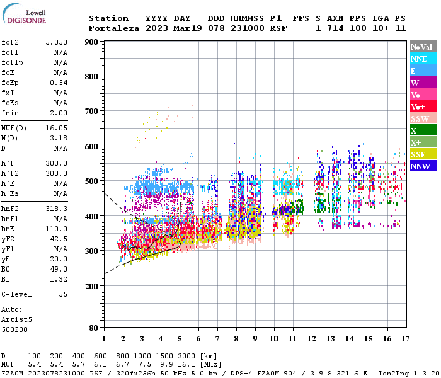Select the SSW salmon legend swatch
The image size is (441, 378).
pos(423,118)
